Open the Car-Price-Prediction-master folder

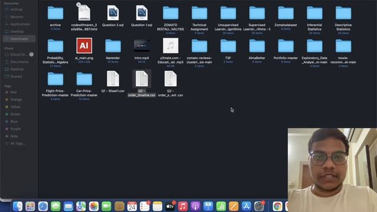tap(84, 79)
